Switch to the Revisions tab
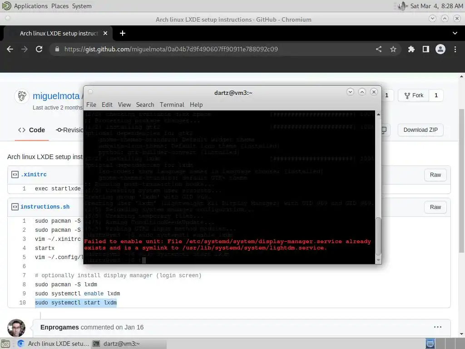Image resolution: width=465 pixels, height=349 pixels. point(69,130)
